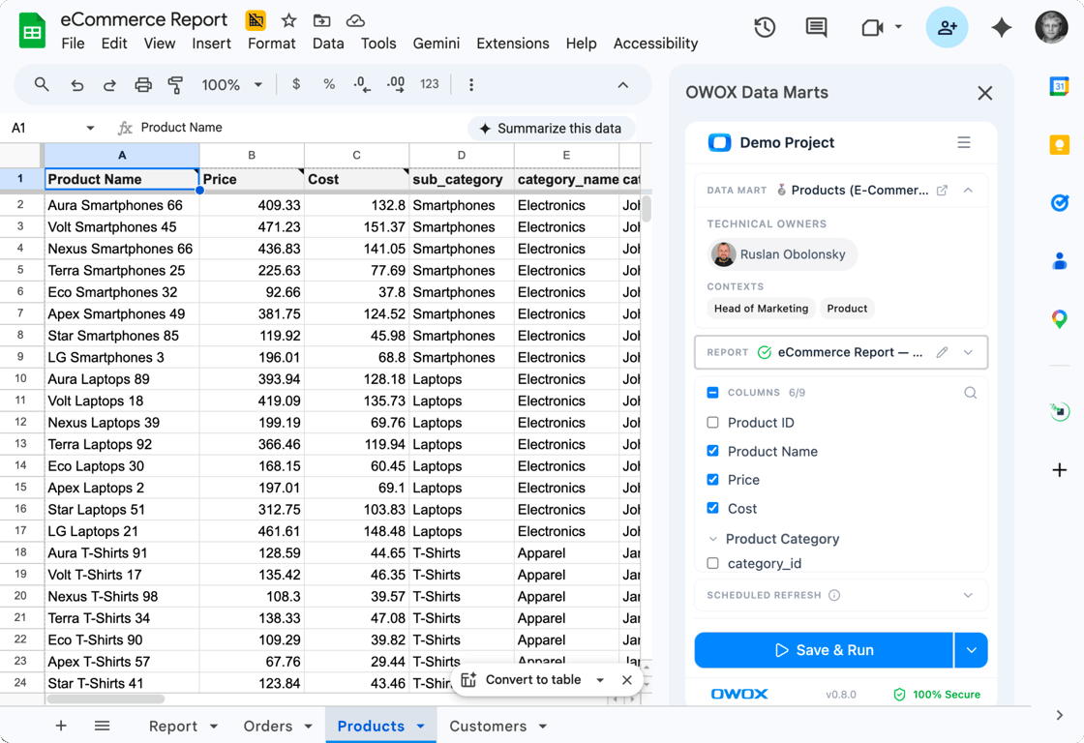This screenshot has height=743, width=1084.
Task: Check the cloud save status icon
Action: pyautogui.click(x=355, y=20)
